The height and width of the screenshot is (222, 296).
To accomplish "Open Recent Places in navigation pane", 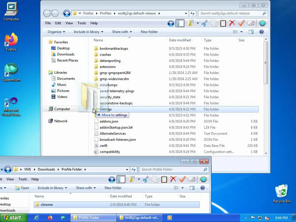I will point(67,60).
